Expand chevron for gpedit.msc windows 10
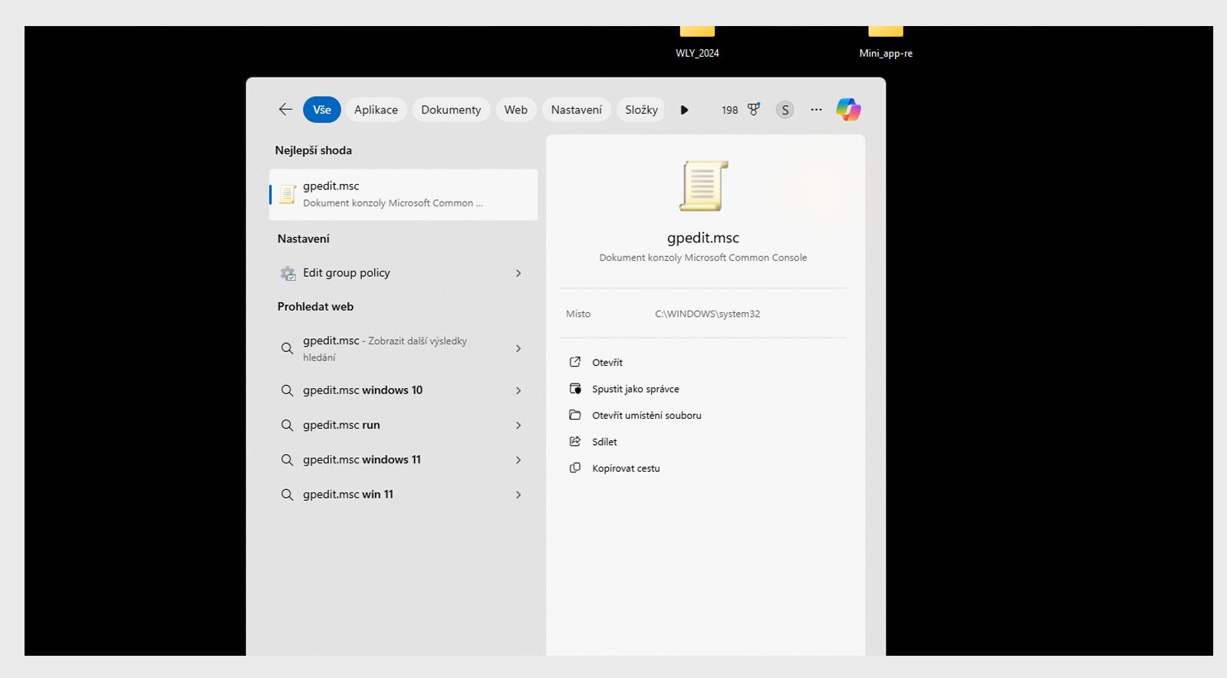This screenshot has width=1227, height=678. point(518,390)
